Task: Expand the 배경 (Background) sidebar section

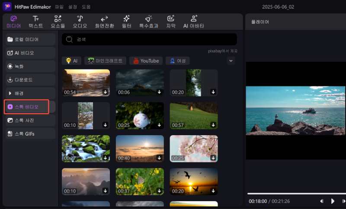Action: click(30, 93)
